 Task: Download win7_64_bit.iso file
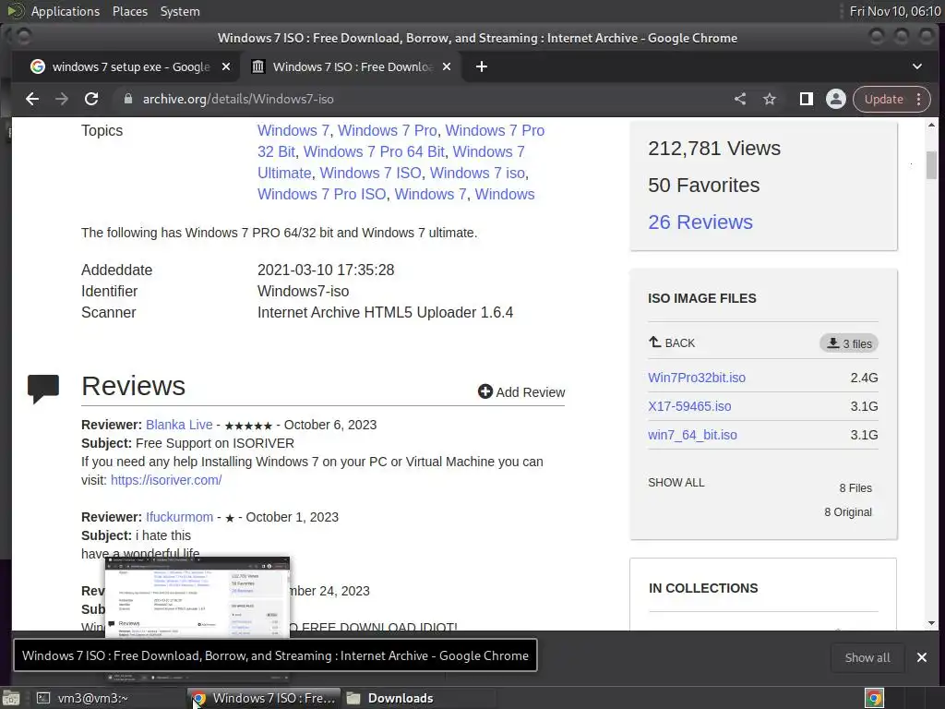692,435
